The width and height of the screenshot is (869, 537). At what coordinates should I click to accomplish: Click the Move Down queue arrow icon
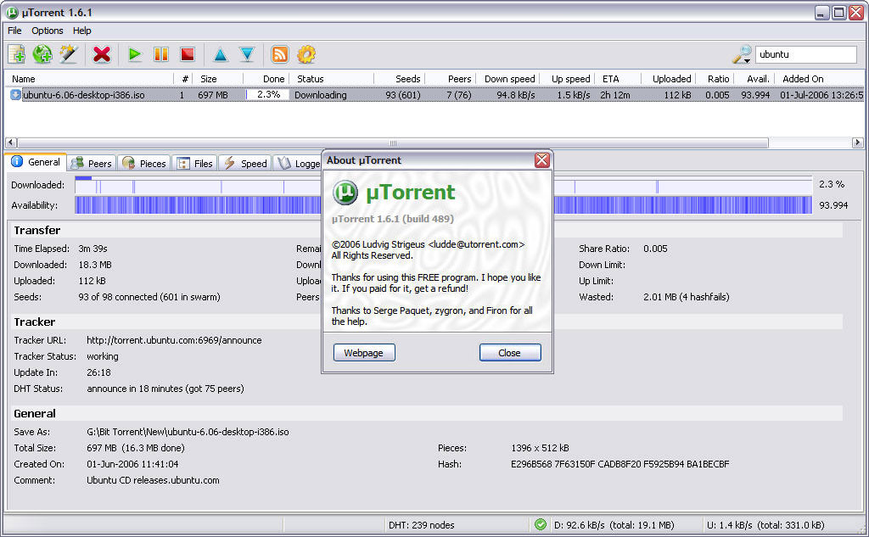coord(247,54)
